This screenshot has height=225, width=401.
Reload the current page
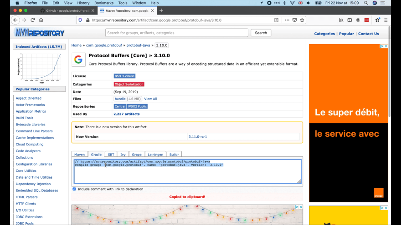click(x=32, y=20)
